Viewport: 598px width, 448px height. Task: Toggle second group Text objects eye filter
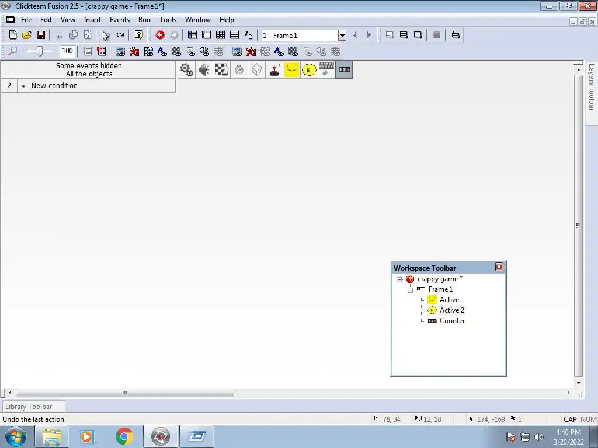[279, 51]
